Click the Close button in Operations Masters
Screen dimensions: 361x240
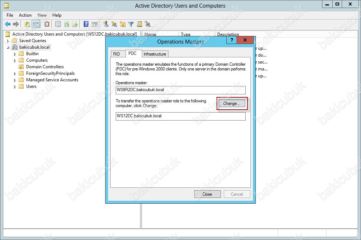(207, 194)
